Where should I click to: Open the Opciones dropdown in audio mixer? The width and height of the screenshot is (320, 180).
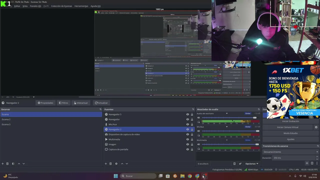[x=252, y=164]
